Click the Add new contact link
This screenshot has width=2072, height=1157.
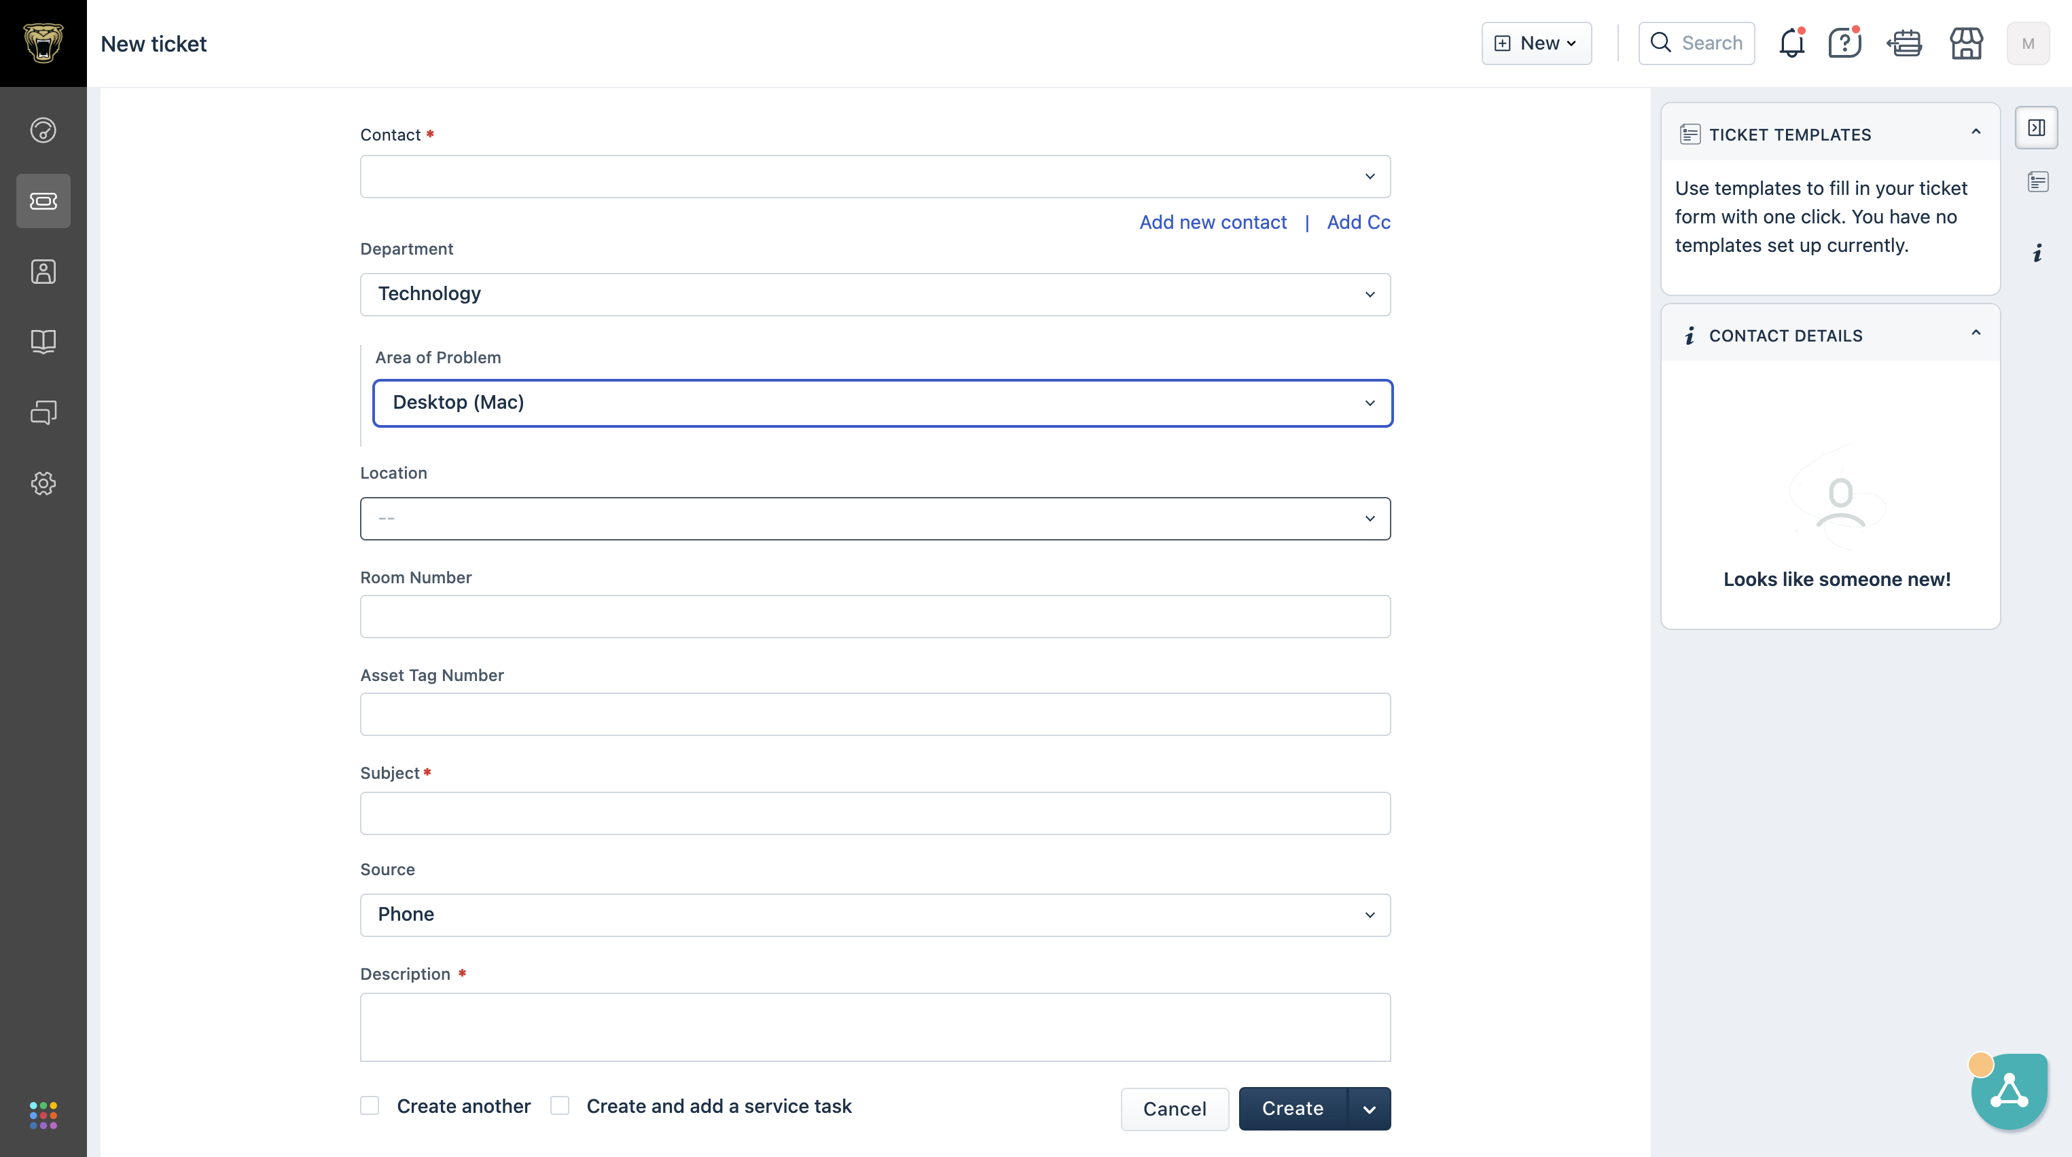[x=1213, y=223]
